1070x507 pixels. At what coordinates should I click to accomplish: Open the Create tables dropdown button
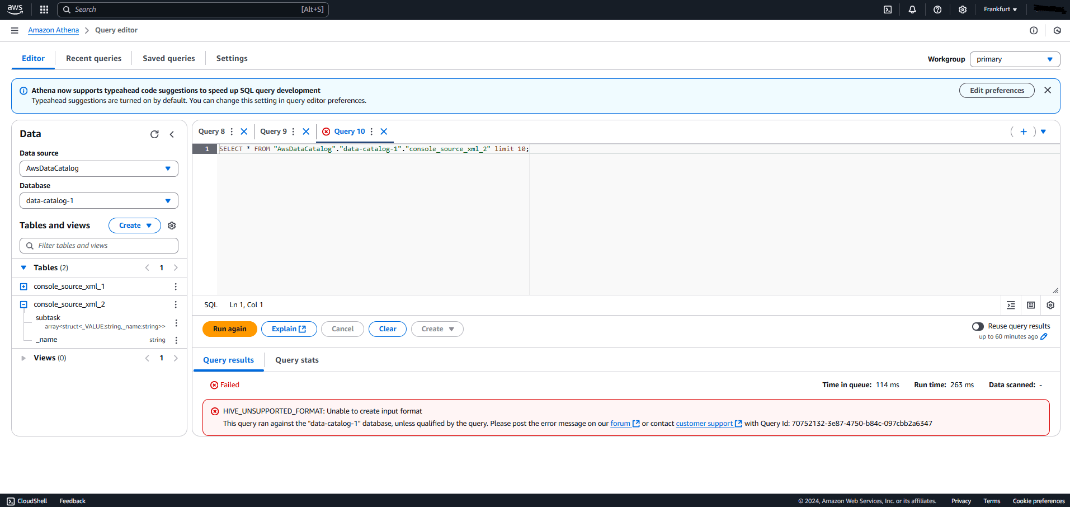pyautogui.click(x=135, y=226)
